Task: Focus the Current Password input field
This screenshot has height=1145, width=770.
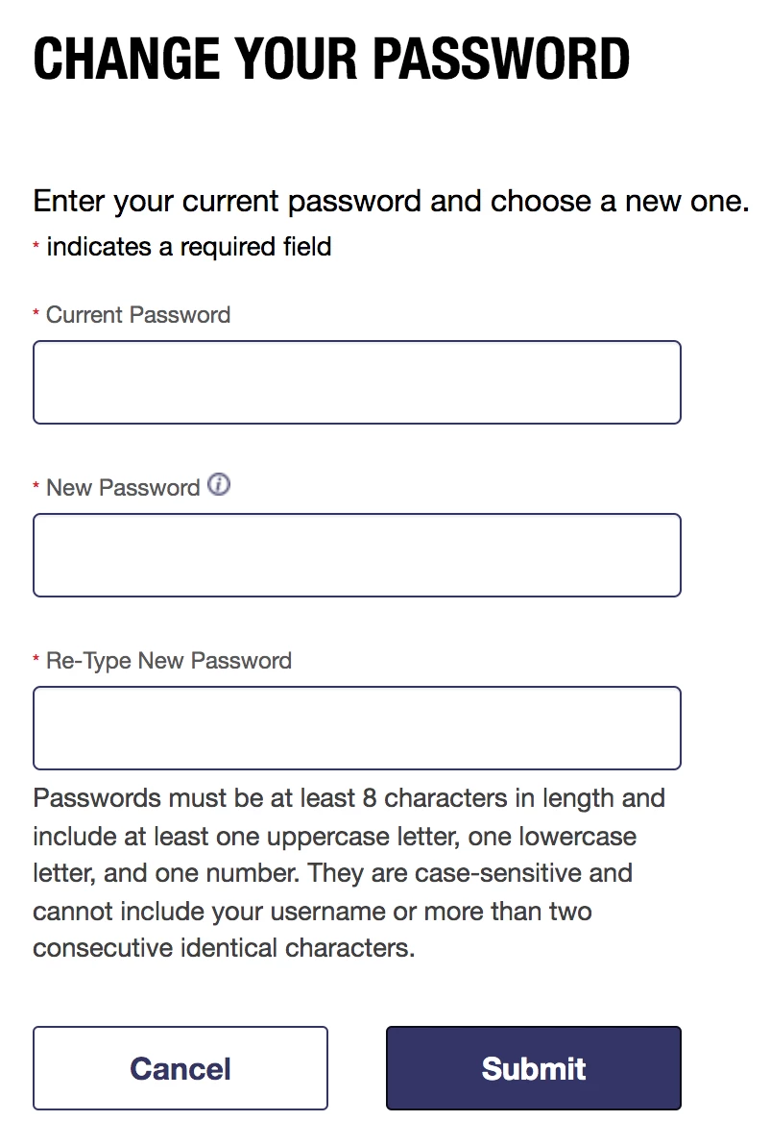Action: tap(357, 382)
